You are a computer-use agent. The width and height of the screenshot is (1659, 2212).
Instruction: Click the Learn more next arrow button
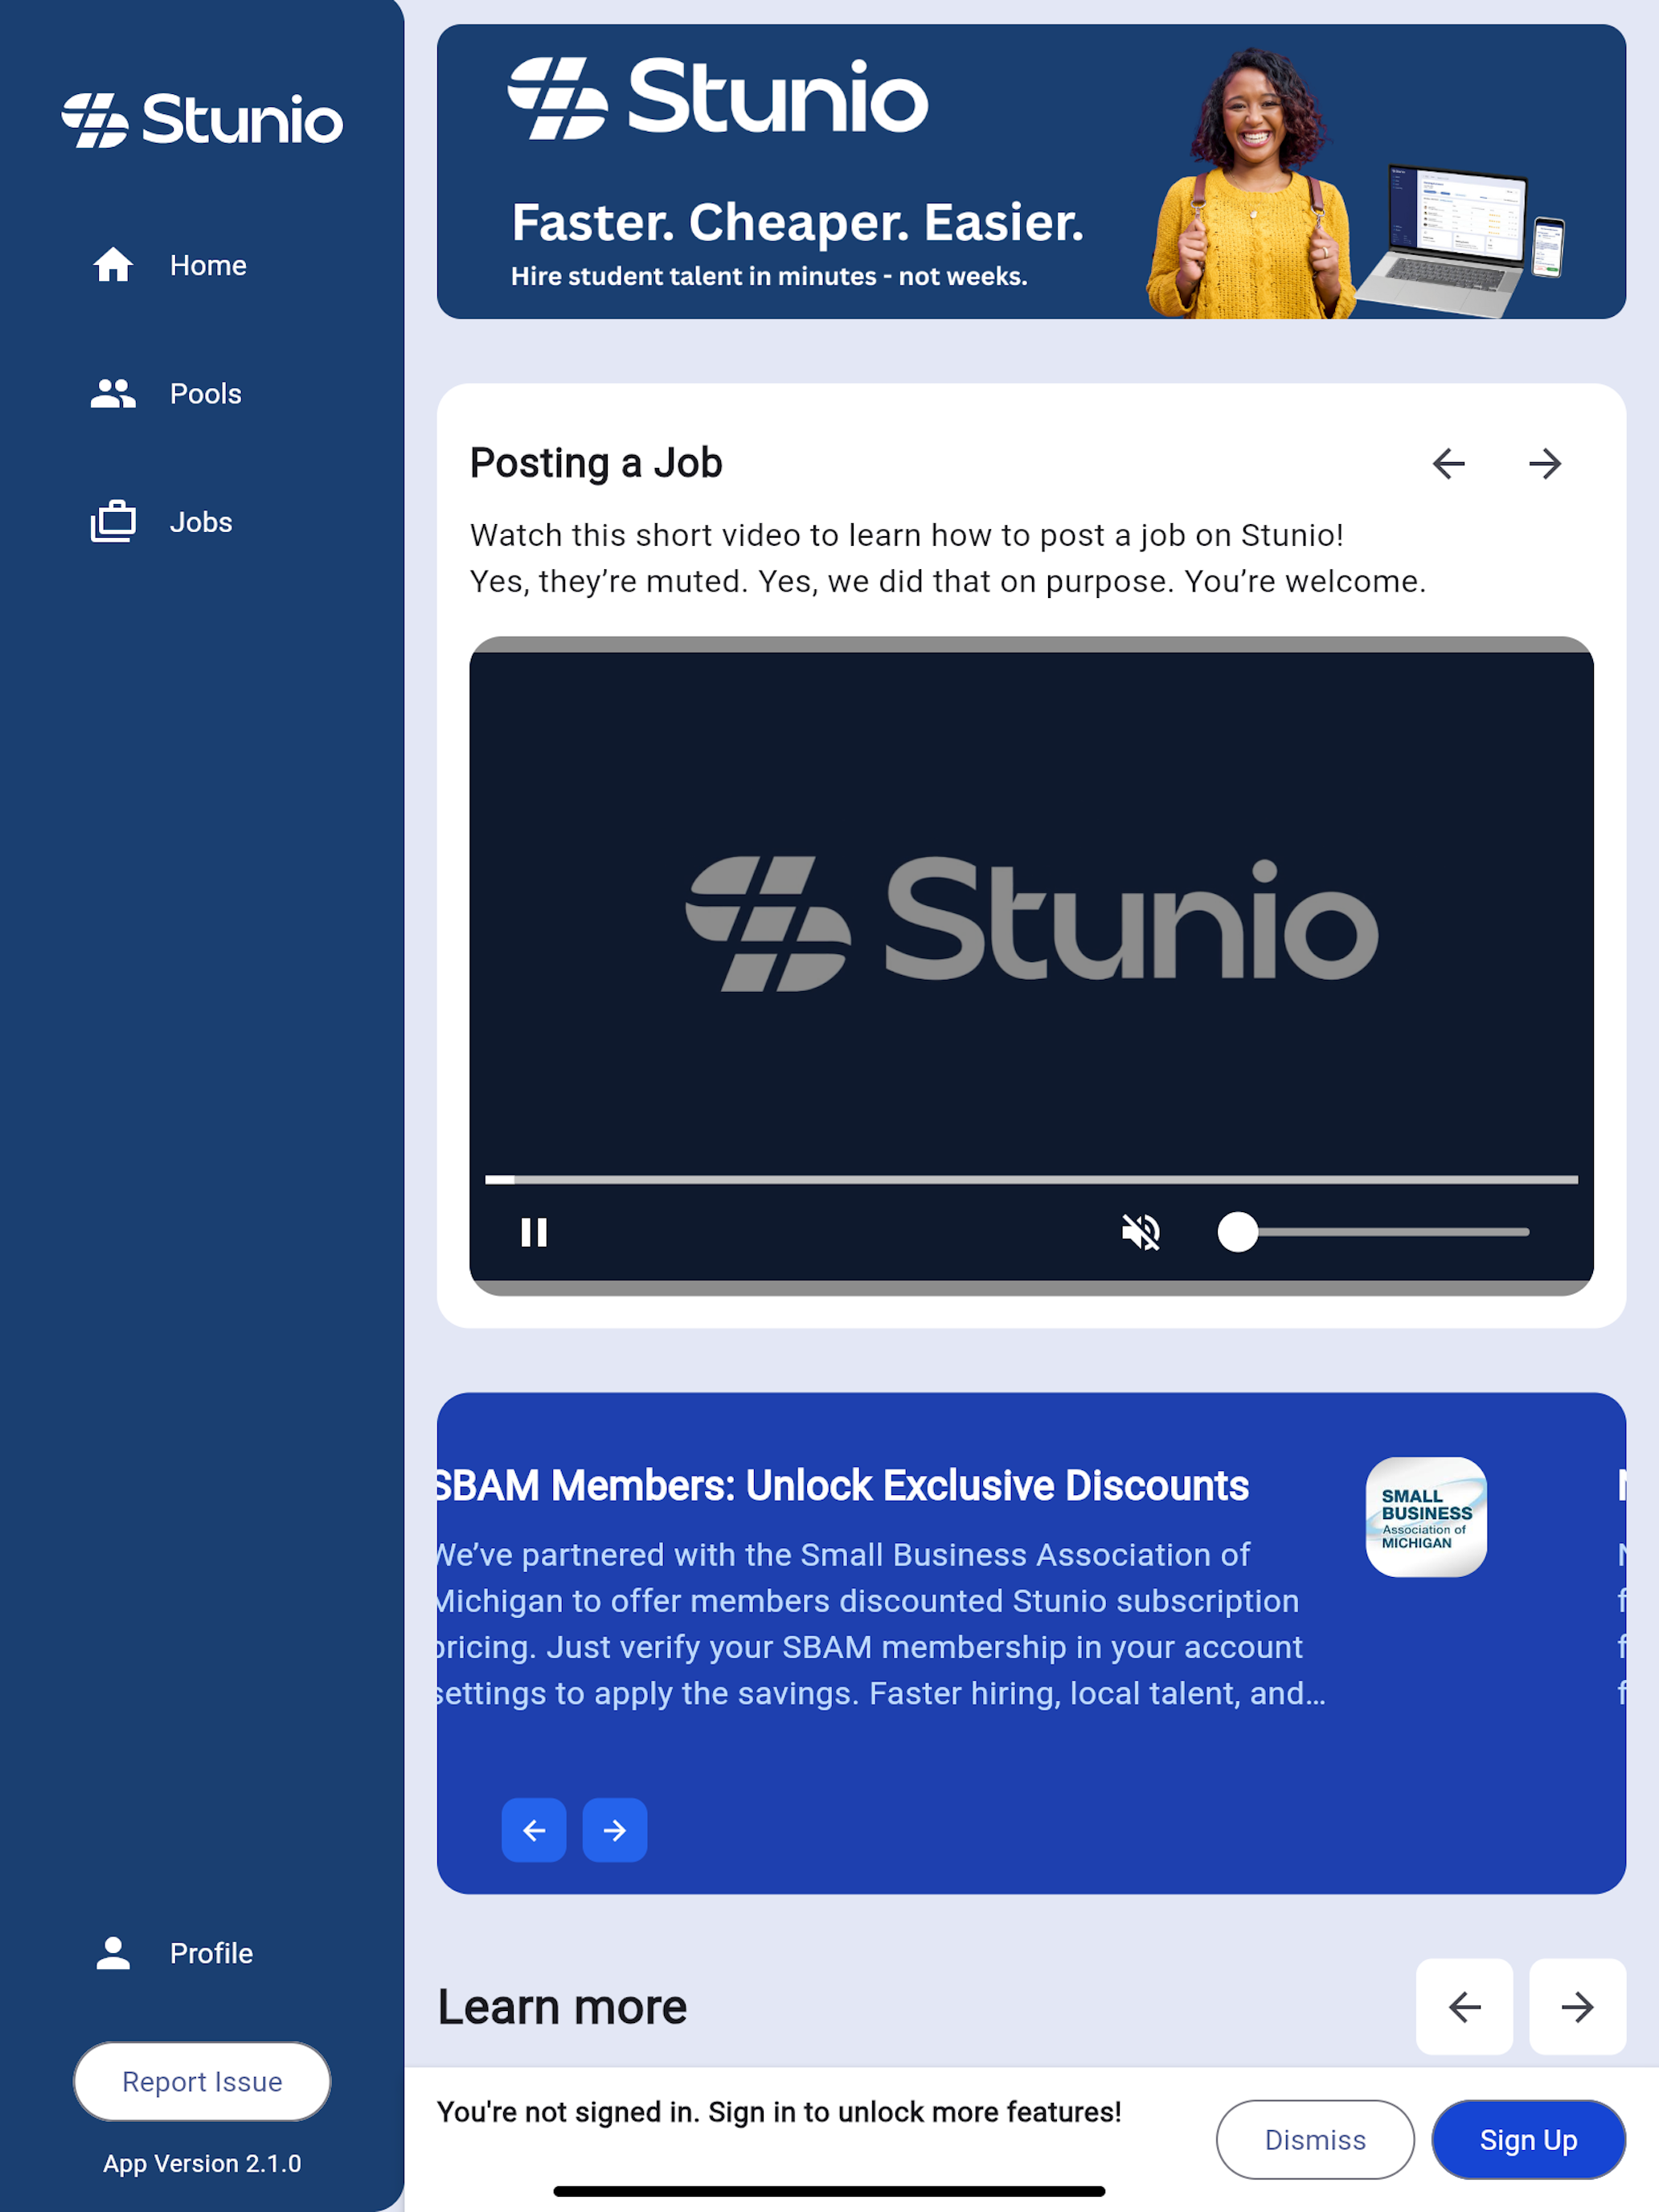pos(1577,2006)
